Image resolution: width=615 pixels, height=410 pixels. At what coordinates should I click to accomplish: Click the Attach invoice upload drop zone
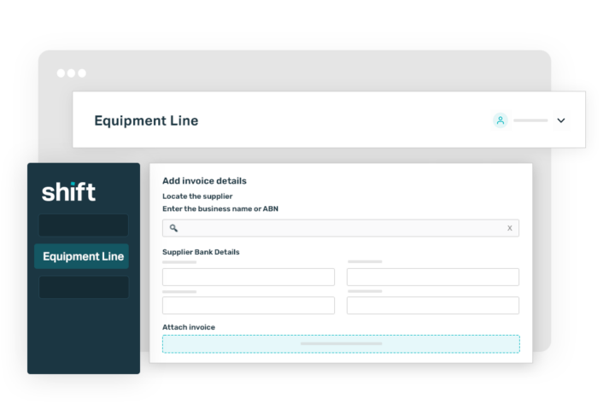[x=341, y=343]
